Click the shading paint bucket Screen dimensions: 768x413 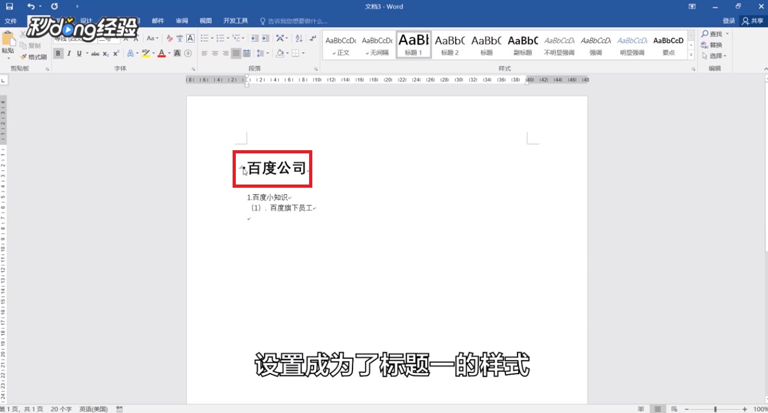tap(279, 53)
